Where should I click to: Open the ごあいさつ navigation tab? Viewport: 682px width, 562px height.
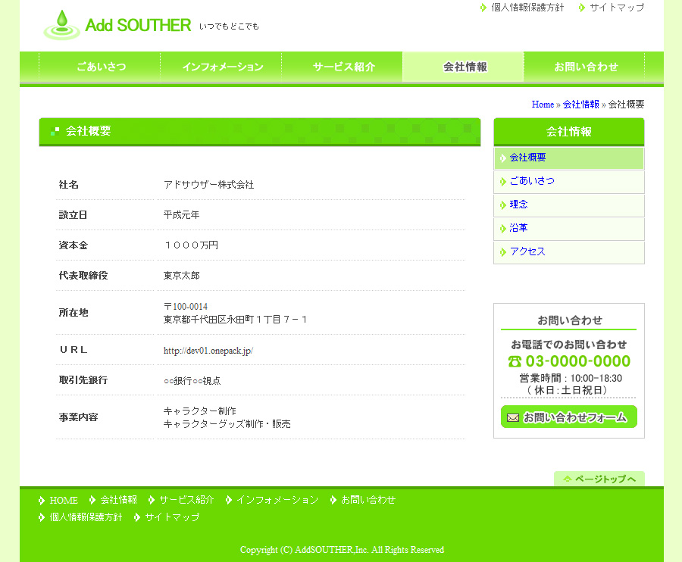point(101,67)
